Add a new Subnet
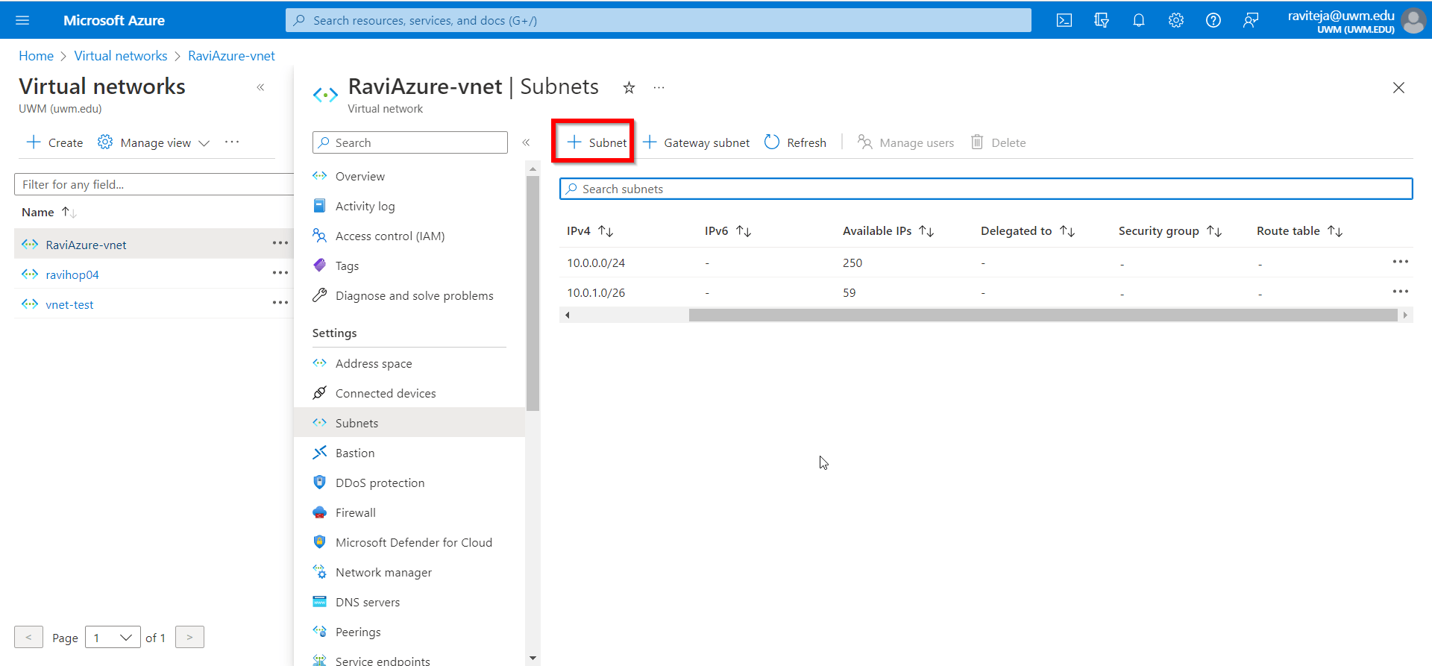The image size is (1432, 666). pyautogui.click(x=597, y=142)
